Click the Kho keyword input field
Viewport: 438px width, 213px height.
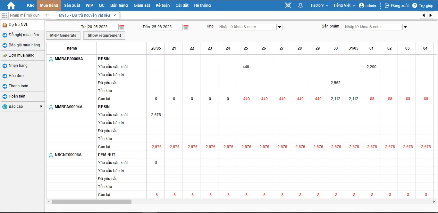click(x=248, y=27)
